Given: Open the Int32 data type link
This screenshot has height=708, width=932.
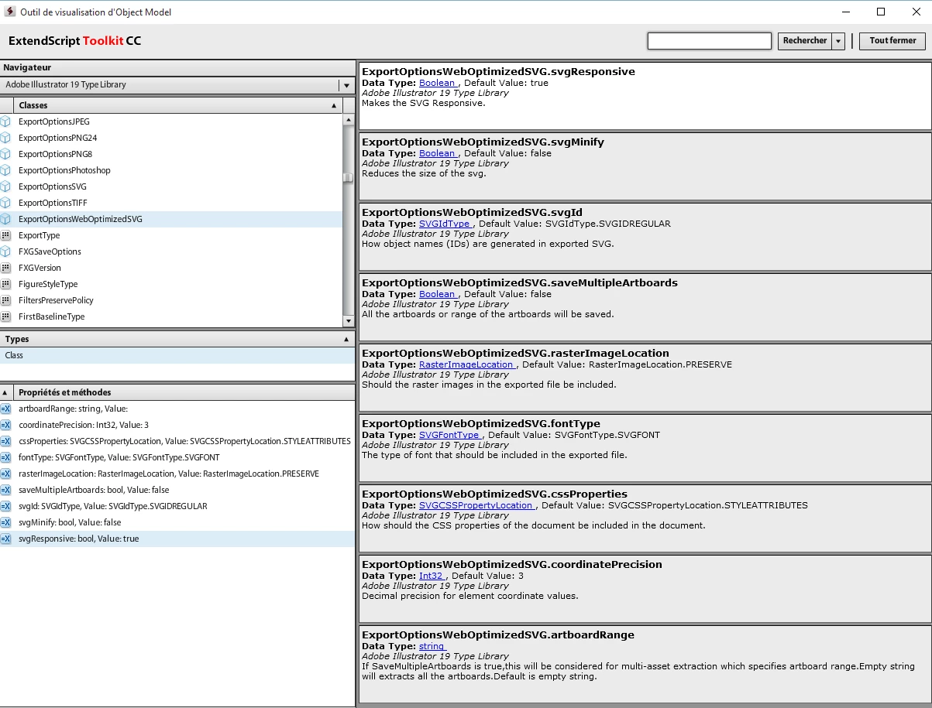Looking at the screenshot, I should [x=432, y=576].
